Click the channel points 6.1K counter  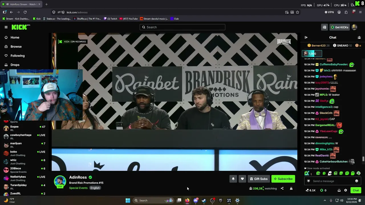coord(311,190)
